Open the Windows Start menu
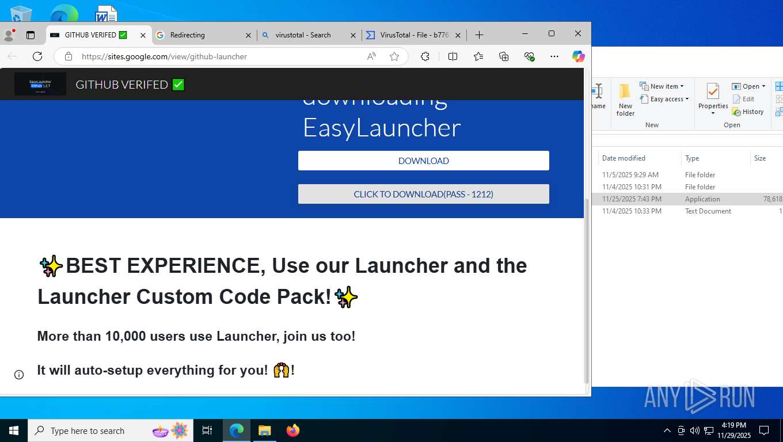 tap(14, 430)
